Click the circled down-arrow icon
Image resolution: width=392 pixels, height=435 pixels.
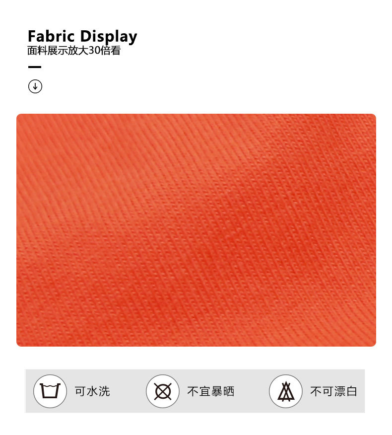tap(35, 86)
